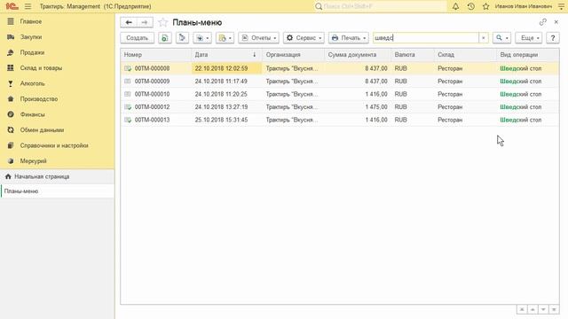This screenshot has height=319, width=568.
Task: Sort by Сумма документа column header
Action: [x=358, y=55]
